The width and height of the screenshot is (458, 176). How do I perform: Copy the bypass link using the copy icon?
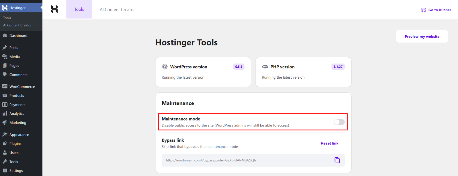[337, 160]
